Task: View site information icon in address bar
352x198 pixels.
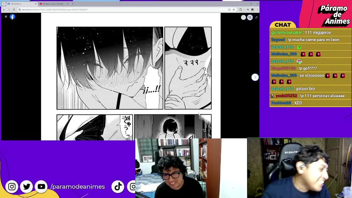Action: [x=20, y=10]
